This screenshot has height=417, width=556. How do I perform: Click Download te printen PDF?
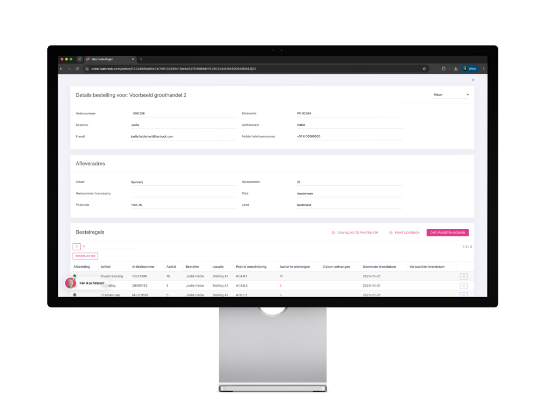coord(355,233)
